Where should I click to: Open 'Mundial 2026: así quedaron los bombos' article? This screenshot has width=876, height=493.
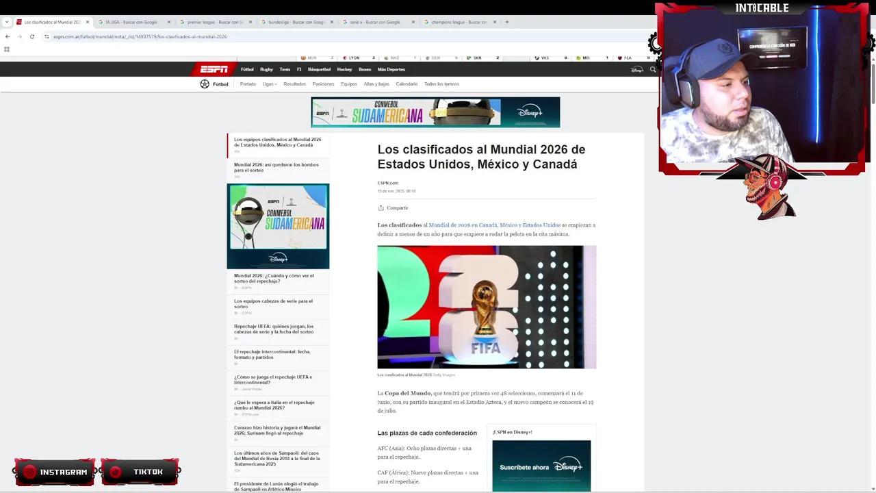click(276, 167)
